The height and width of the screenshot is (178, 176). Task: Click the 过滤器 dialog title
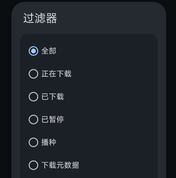pyautogui.click(x=40, y=18)
